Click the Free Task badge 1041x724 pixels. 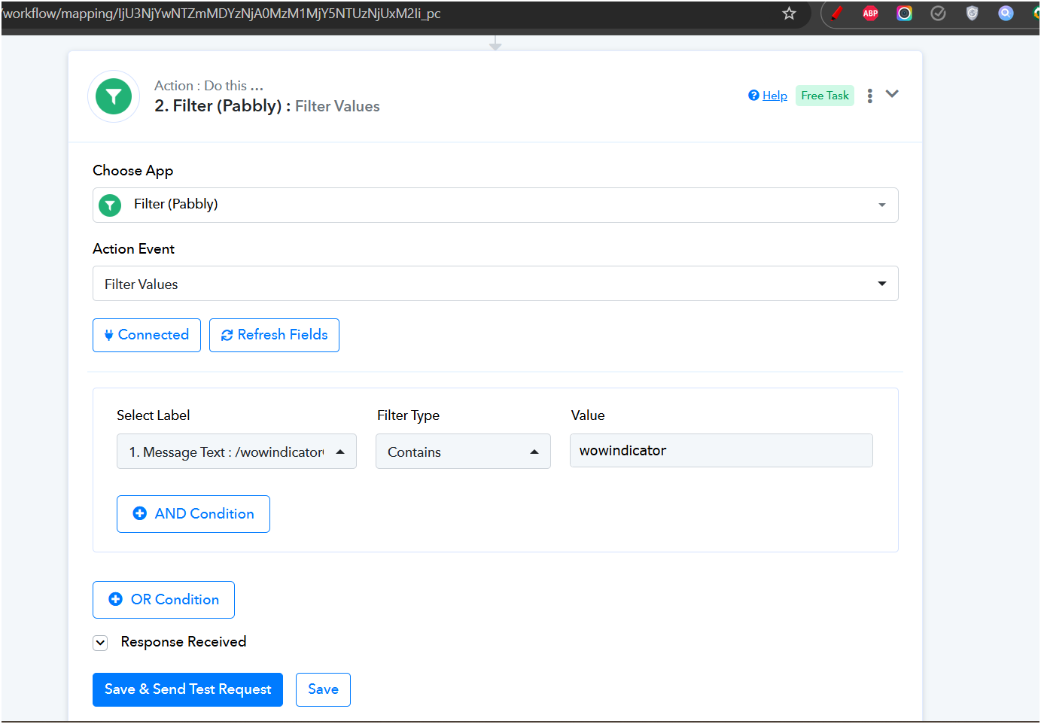point(825,96)
